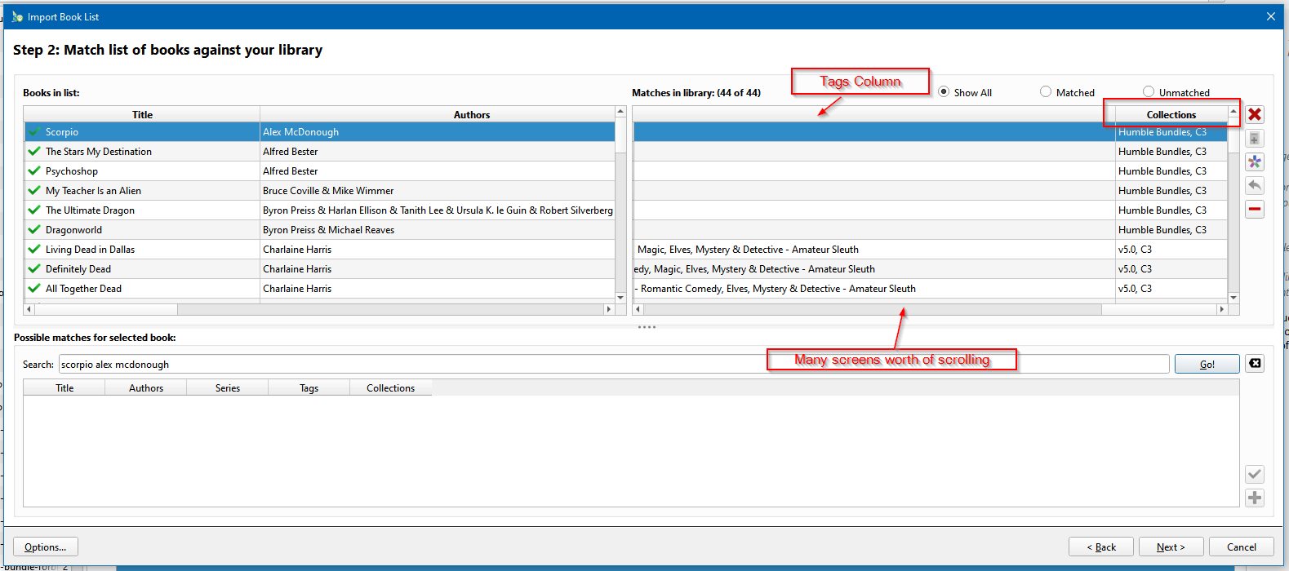
Task: Click the Import Book List title bar icon
Action: click(17, 16)
